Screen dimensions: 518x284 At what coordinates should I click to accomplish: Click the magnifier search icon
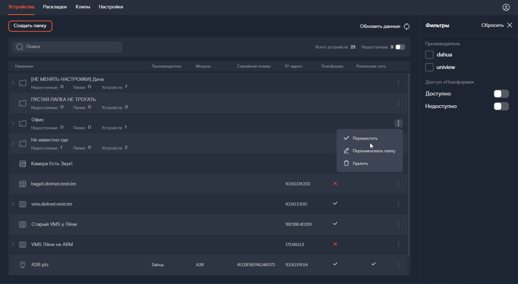pos(19,47)
